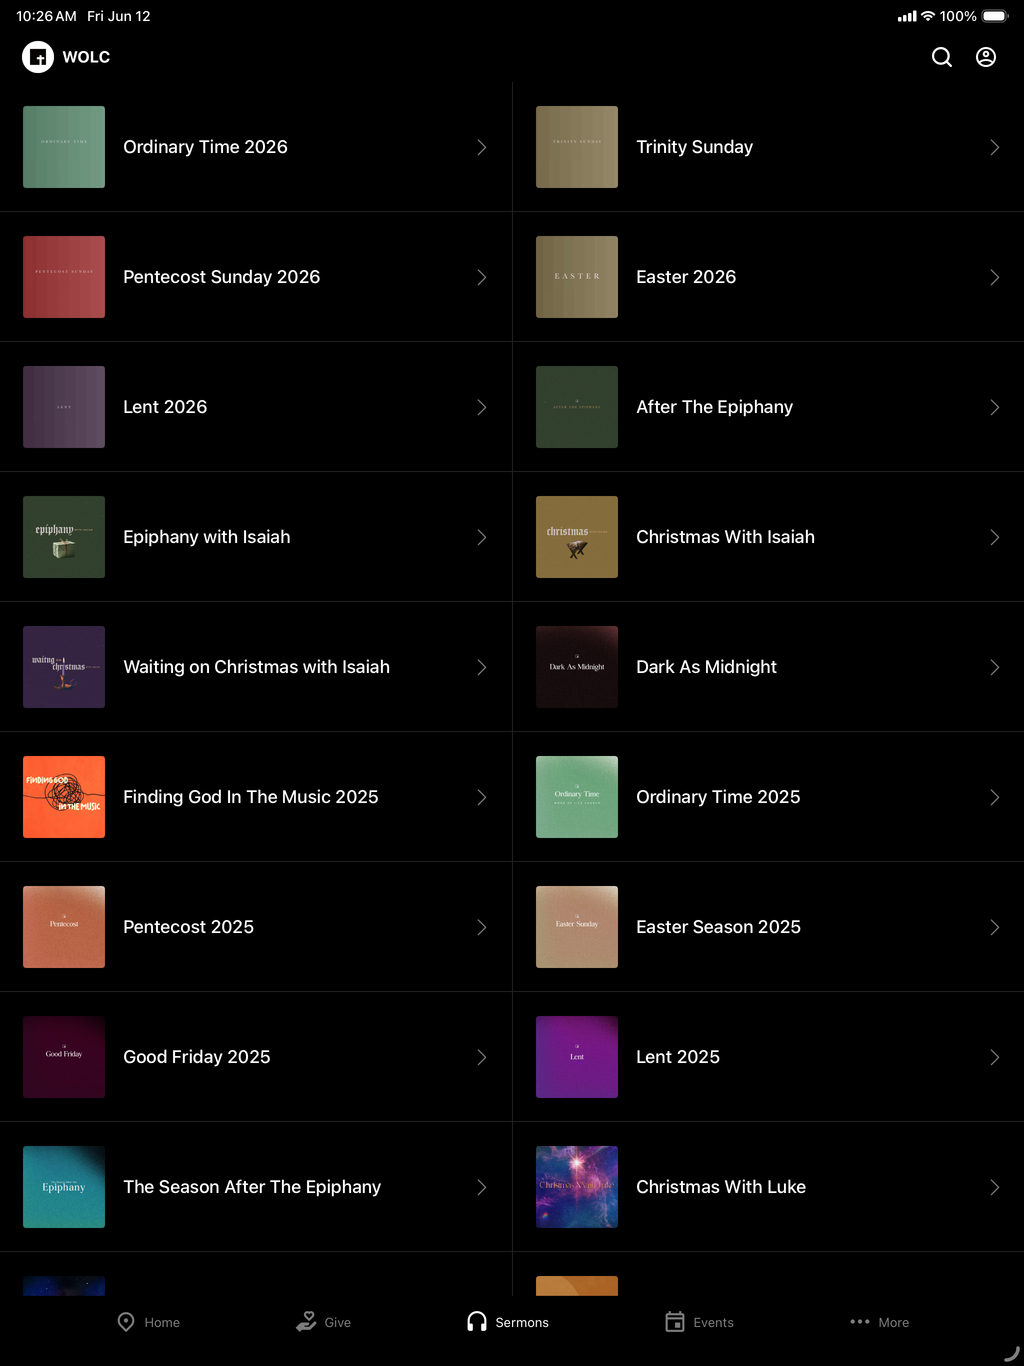This screenshot has width=1024, height=1366.
Task: Tap the Home location pin icon
Action: click(x=126, y=1322)
